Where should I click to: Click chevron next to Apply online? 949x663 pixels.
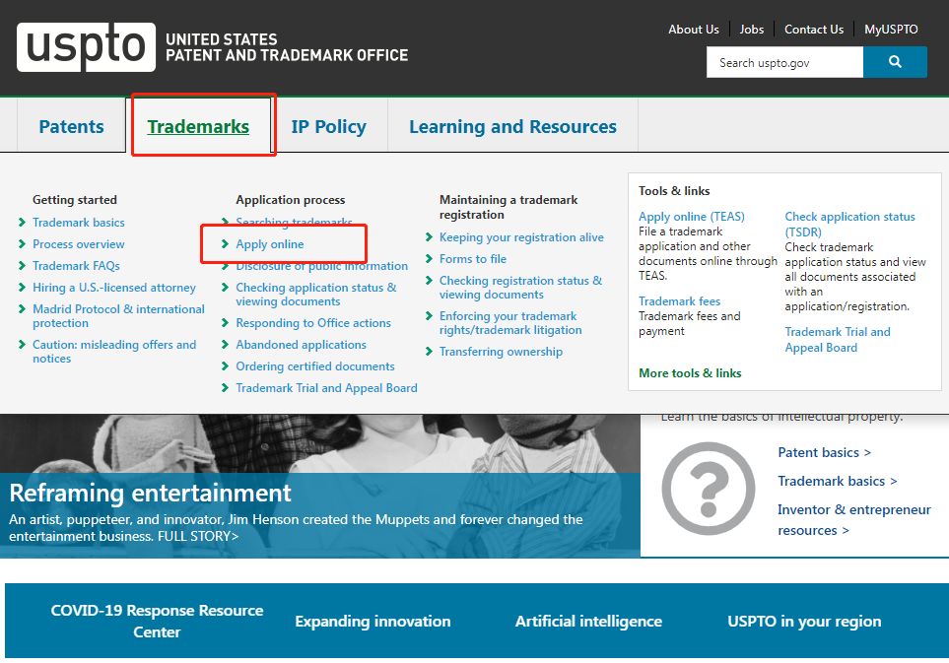click(x=225, y=244)
